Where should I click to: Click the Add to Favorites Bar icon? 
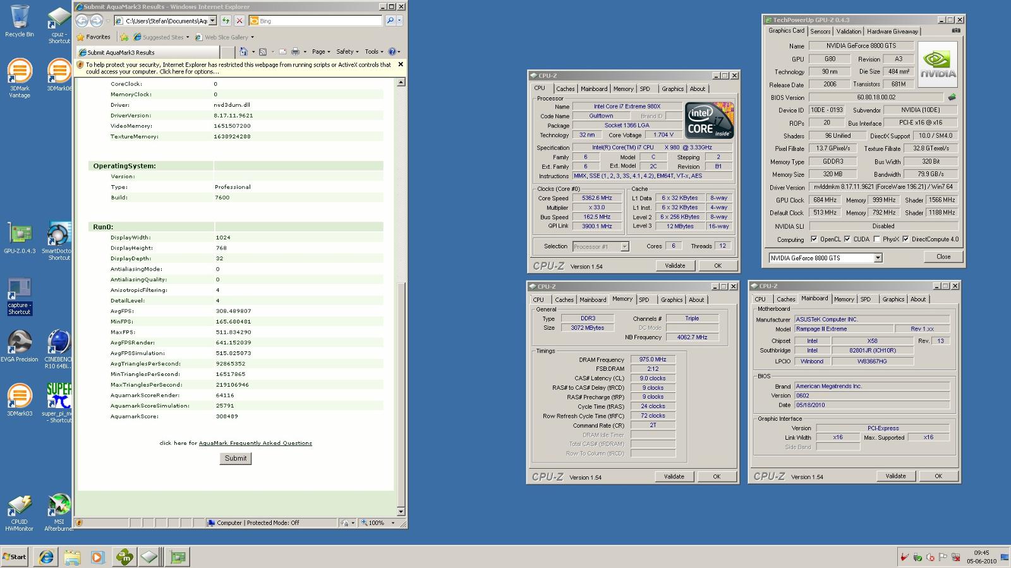(124, 37)
